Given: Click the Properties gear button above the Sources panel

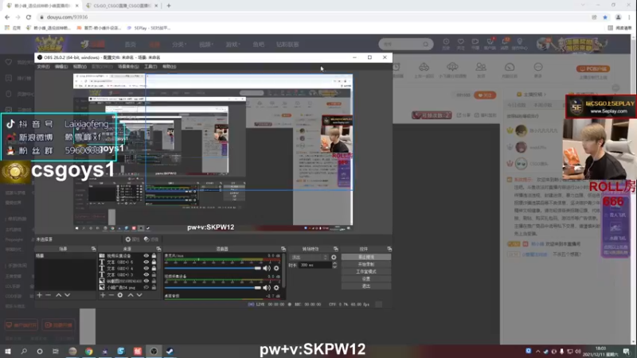Looking at the screenshot, I should [132, 239].
